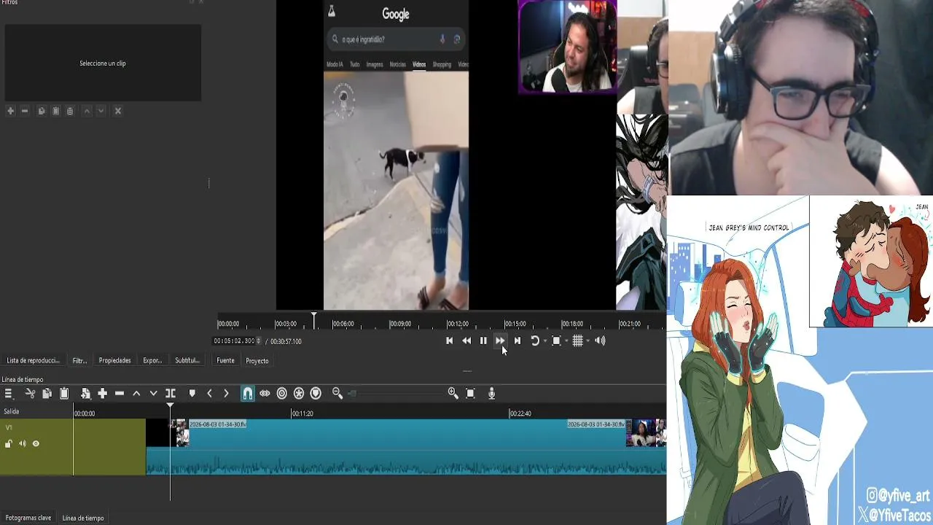Save the filter set in Filtros panel

click(x=70, y=111)
